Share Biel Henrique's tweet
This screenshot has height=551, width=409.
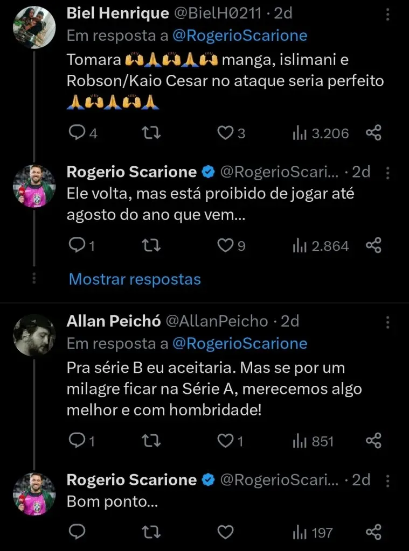coord(373,133)
